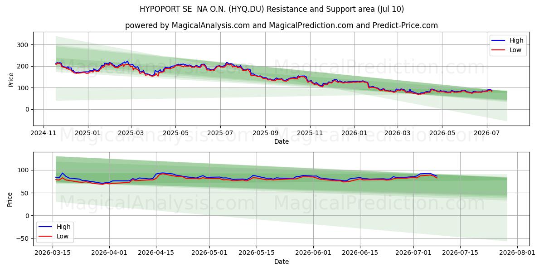
Task: Click the lower chart x-axis label '2026-06-15'
Action: [360, 254]
